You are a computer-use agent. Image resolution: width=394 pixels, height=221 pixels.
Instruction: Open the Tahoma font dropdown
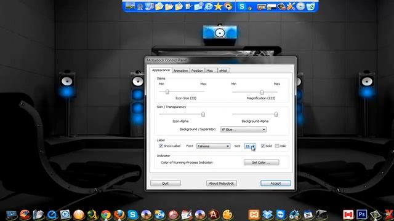tap(214, 146)
